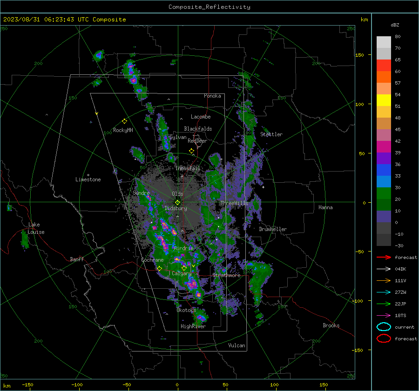419x391 pixels.
Task: Click the Lacombe label
Action: pyautogui.click(x=201, y=117)
